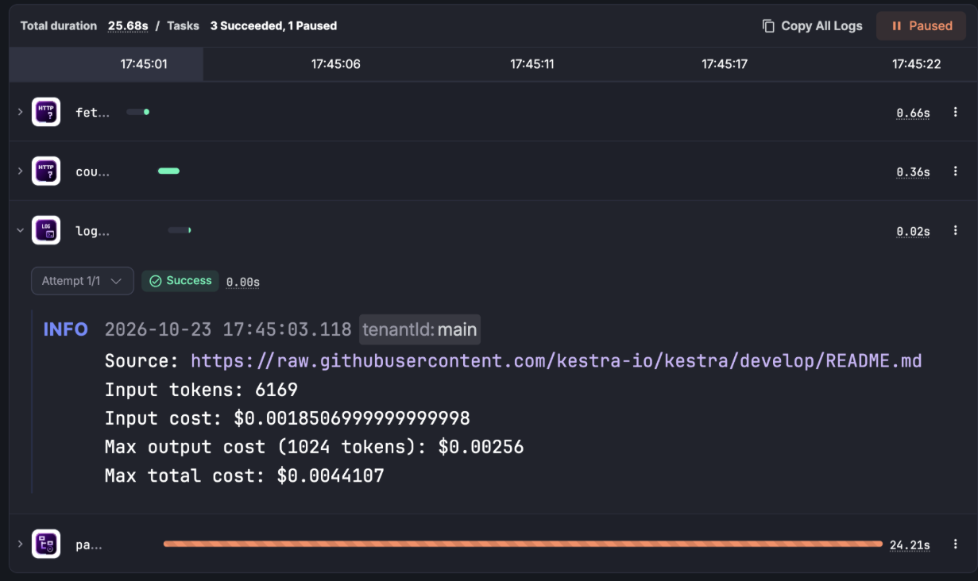Expand the fet... task row

coord(20,112)
